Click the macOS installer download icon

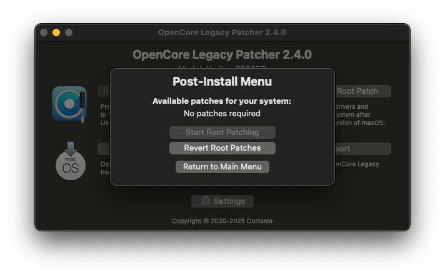(x=71, y=161)
